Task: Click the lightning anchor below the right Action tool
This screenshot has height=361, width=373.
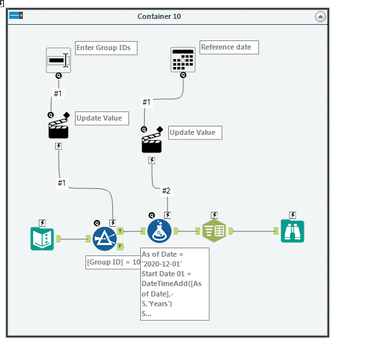Action: pyautogui.click(x=152, y=160)
